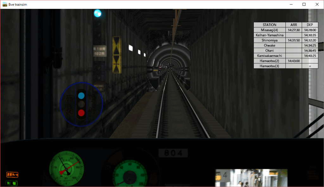The width and height of the screenshot is (324, 187).
Task: Select the Hamaotsu(3) station row
Action: point(286,66)
